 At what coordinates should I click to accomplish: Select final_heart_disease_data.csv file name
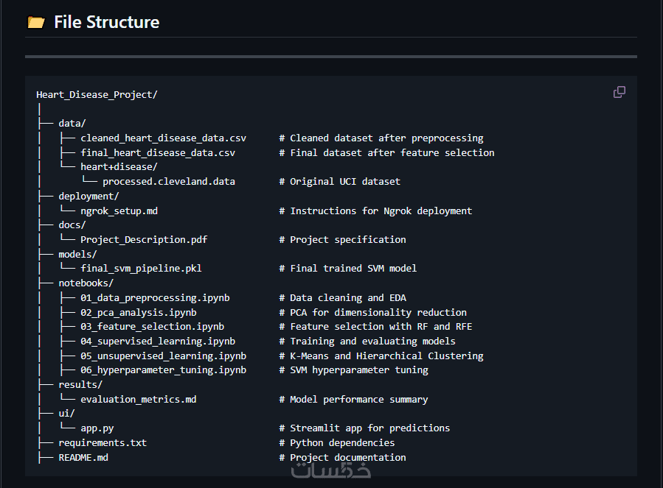click(158, 152)
